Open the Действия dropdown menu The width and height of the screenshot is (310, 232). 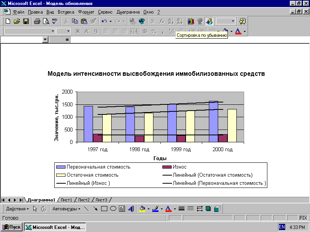tap(17, 209)
